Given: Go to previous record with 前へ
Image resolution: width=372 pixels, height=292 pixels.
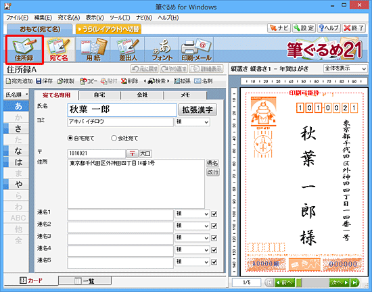Looking at the screenshot, I should [x=285, y=283].
